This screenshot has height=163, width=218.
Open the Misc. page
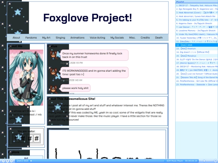(132, 37)
